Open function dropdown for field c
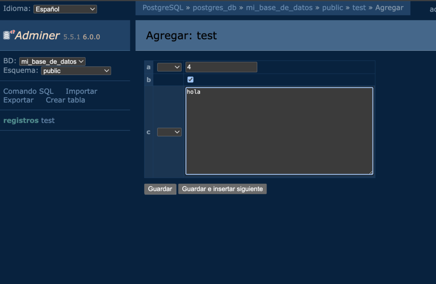Viewport: 436px width, 284px height. tap(169, 132)
